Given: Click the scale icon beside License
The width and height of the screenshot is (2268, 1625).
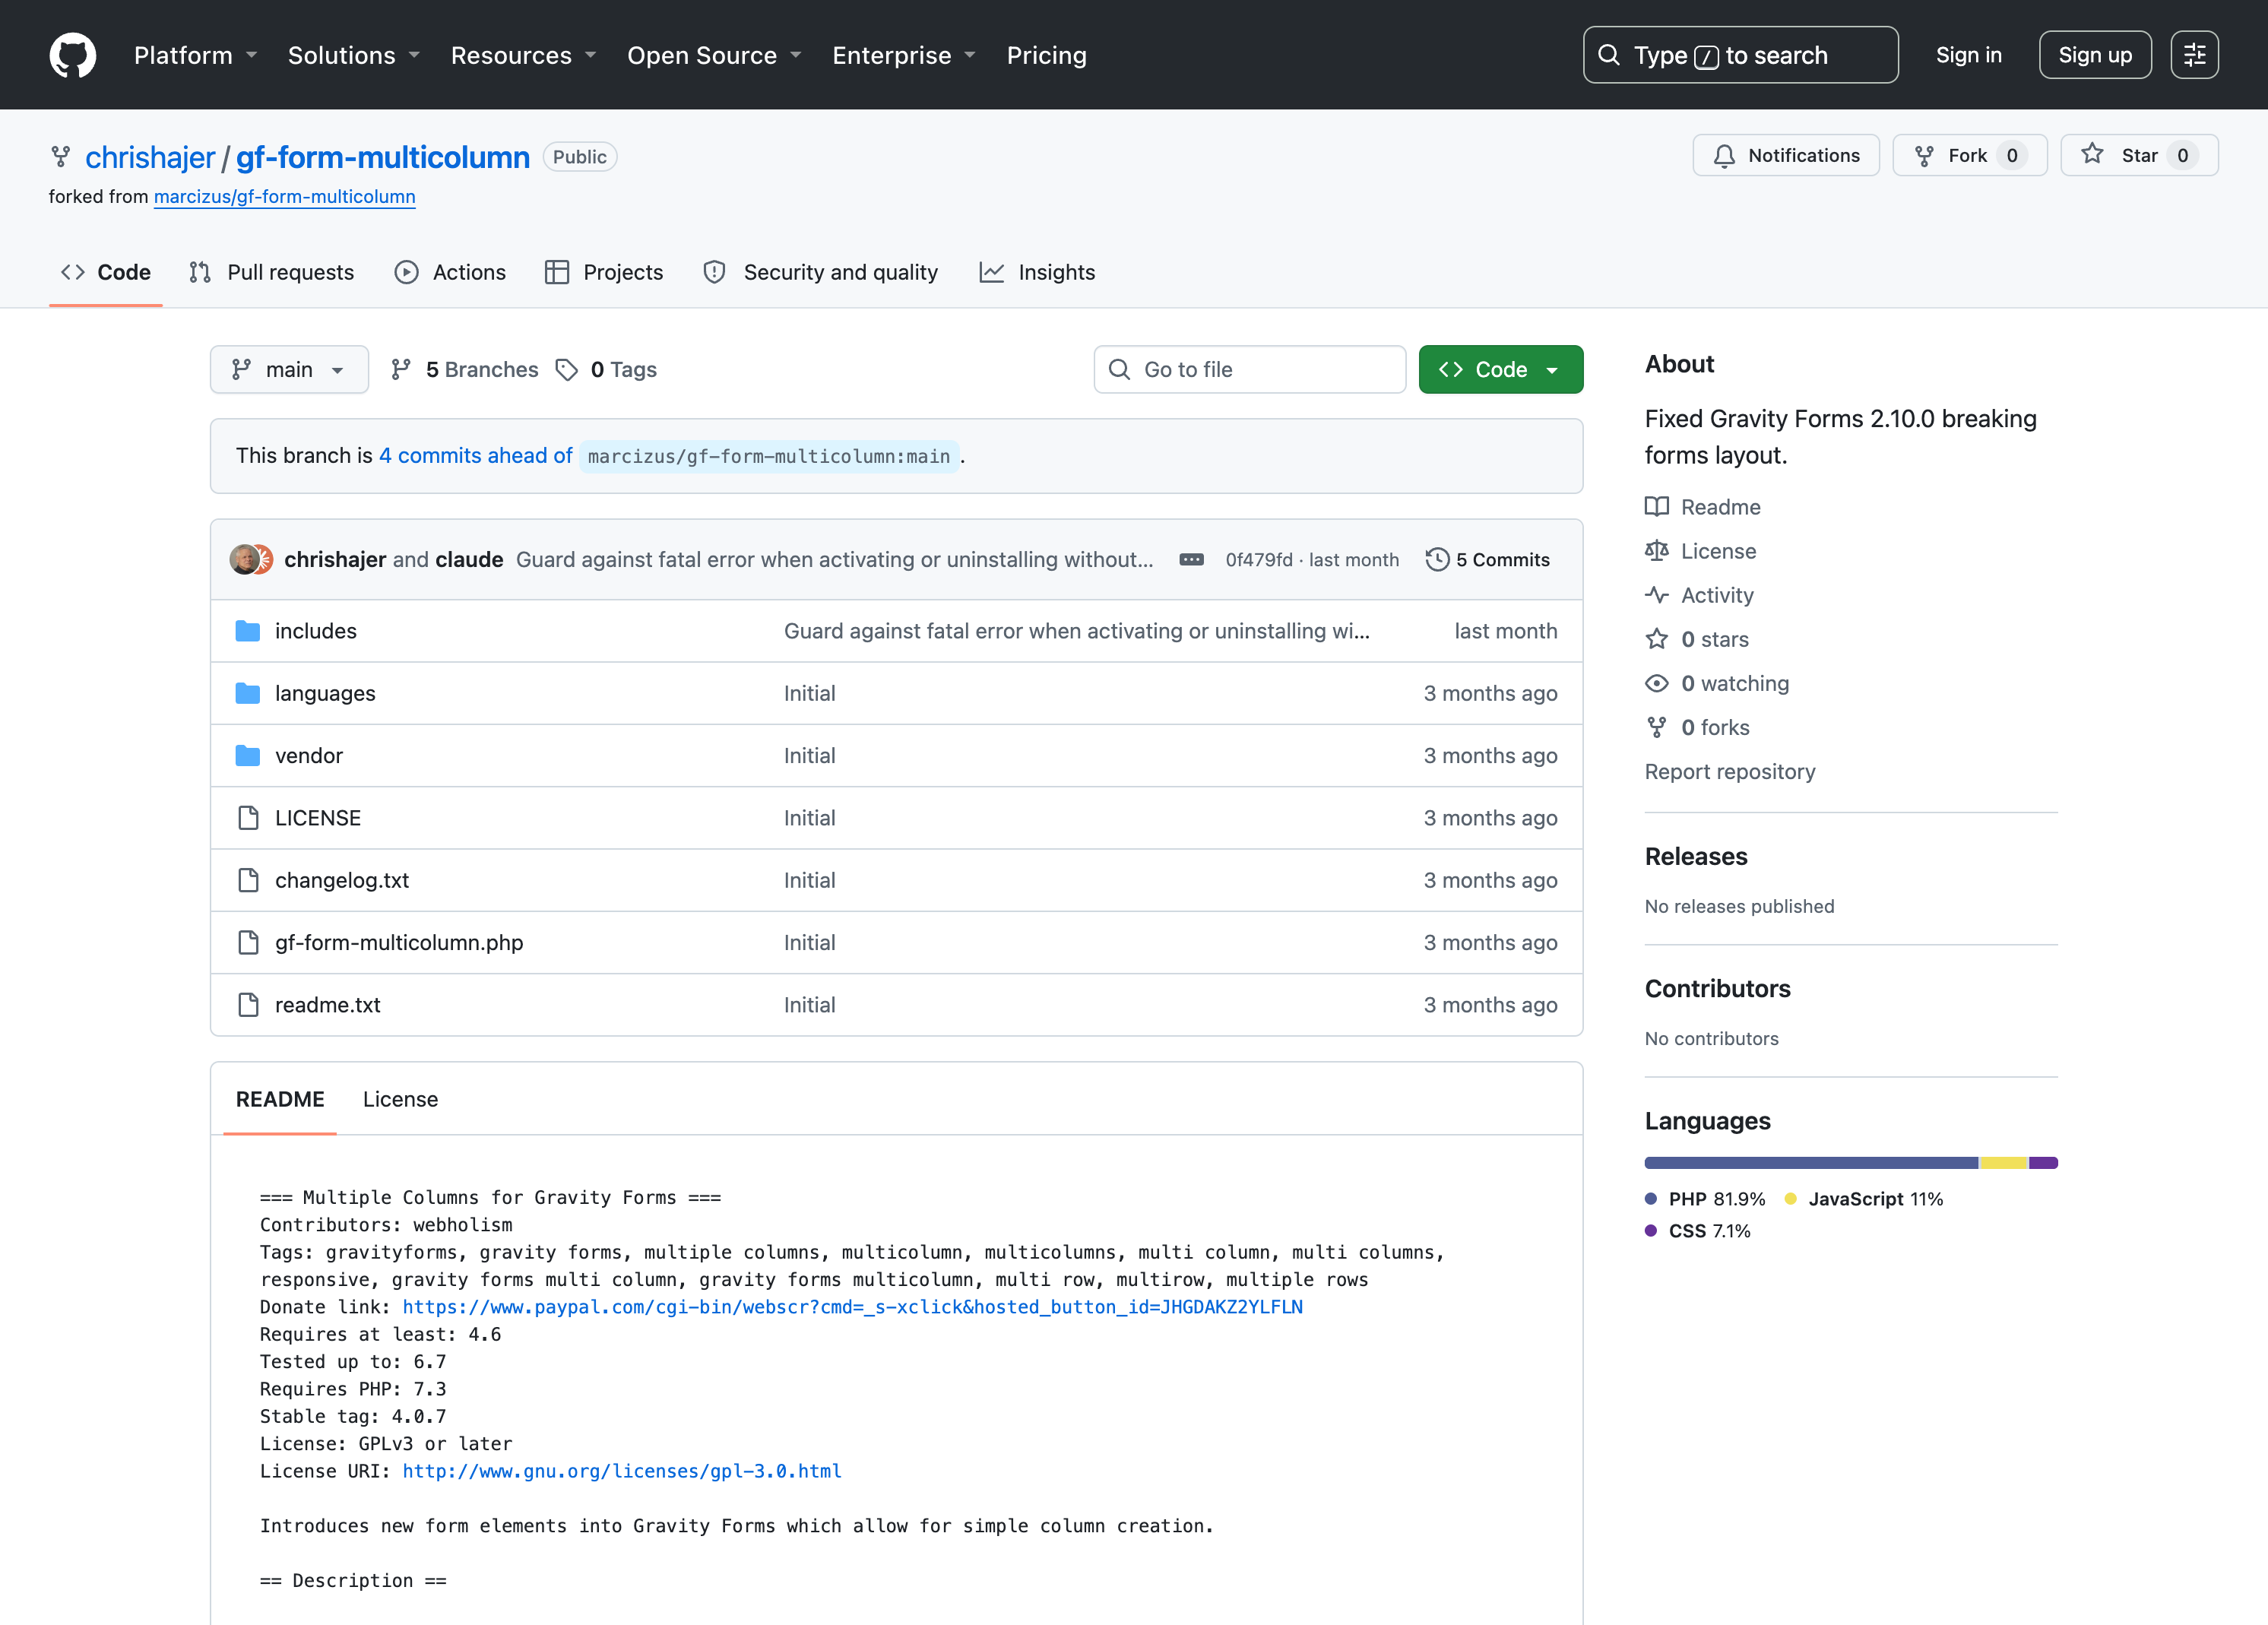Looking at the screenshot, I should point(1657,551).
